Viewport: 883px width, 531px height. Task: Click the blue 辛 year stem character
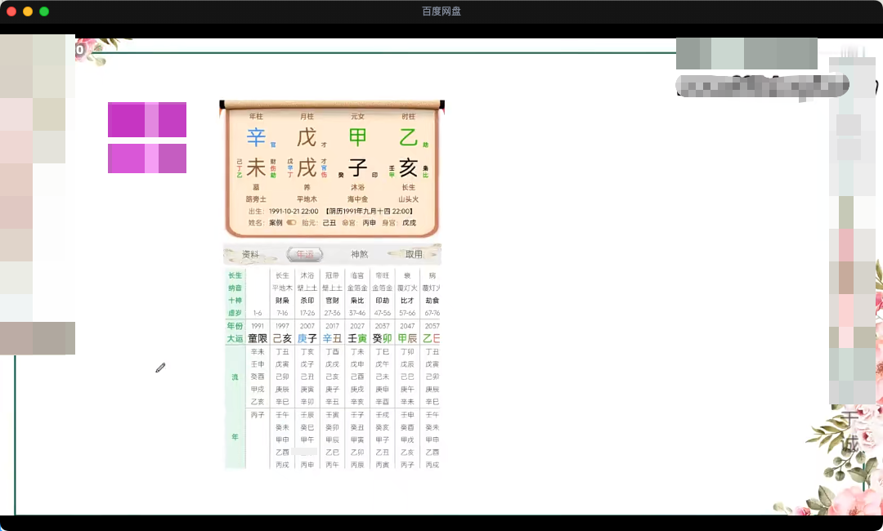pos(256,137)
